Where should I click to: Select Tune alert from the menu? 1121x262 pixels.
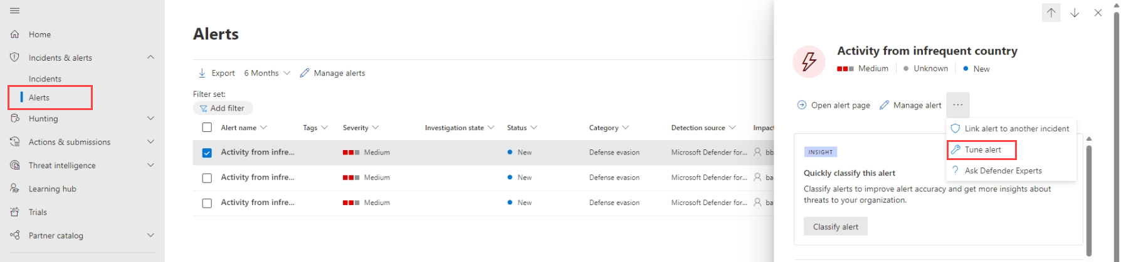(x=982, y=149)
